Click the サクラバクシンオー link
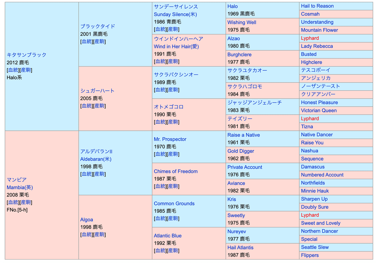The height and width of the screenshot is (263, 376). click(x=176, y=75)
